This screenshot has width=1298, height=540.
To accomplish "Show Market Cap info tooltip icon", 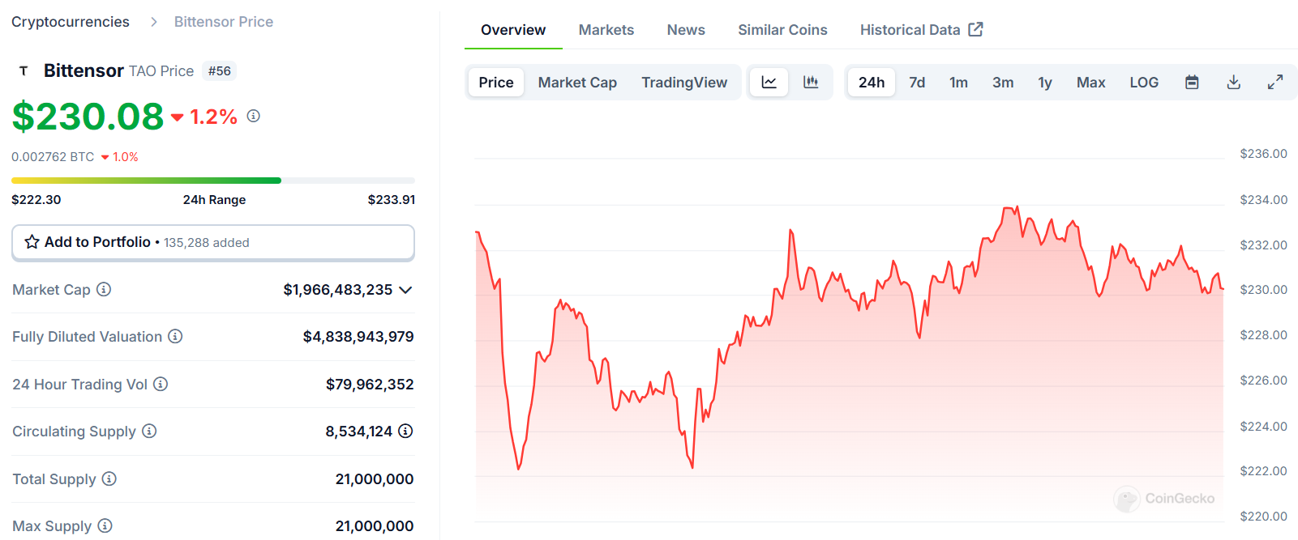I will coord(104,289).
